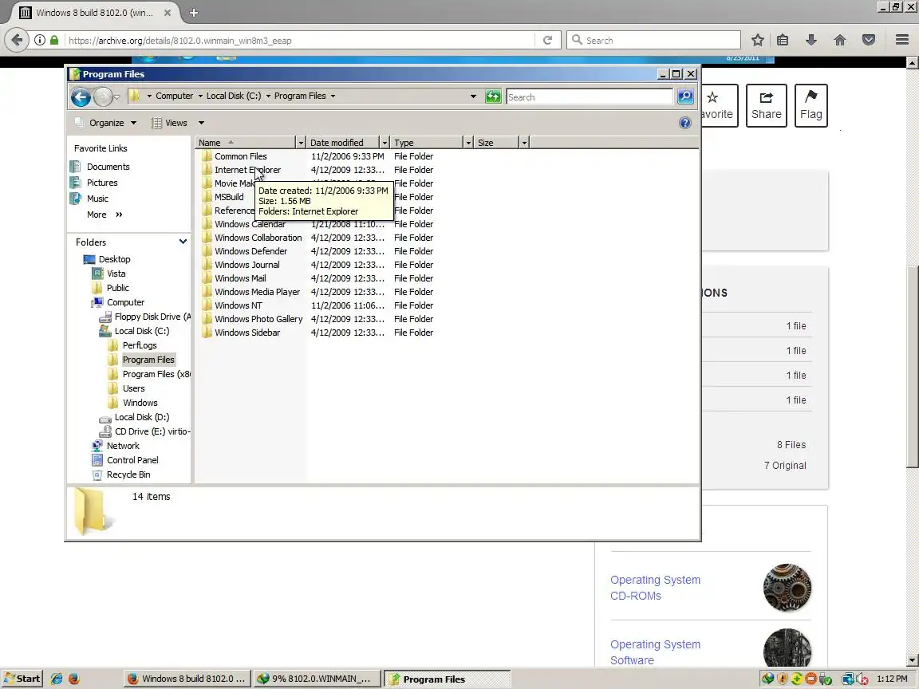Image resolution: width=919 pixels, height=689 pixels.
Task: Click the explorer forward arrow button
Action: click(103, 96)
